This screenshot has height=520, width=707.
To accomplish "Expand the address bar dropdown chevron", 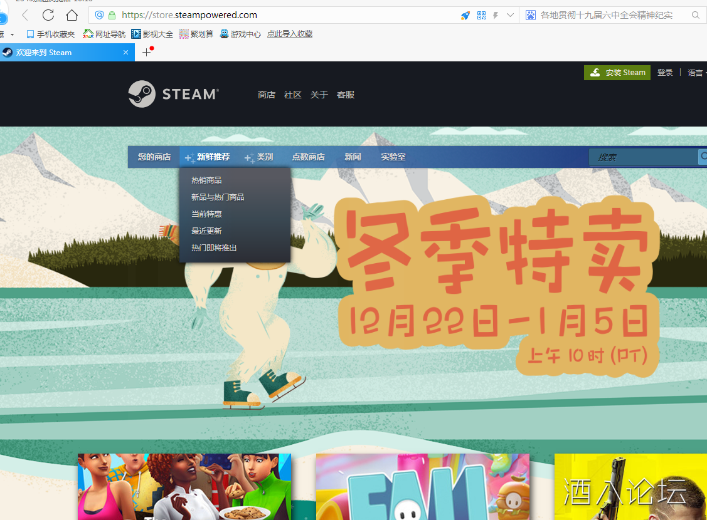I will pos(510,15).
